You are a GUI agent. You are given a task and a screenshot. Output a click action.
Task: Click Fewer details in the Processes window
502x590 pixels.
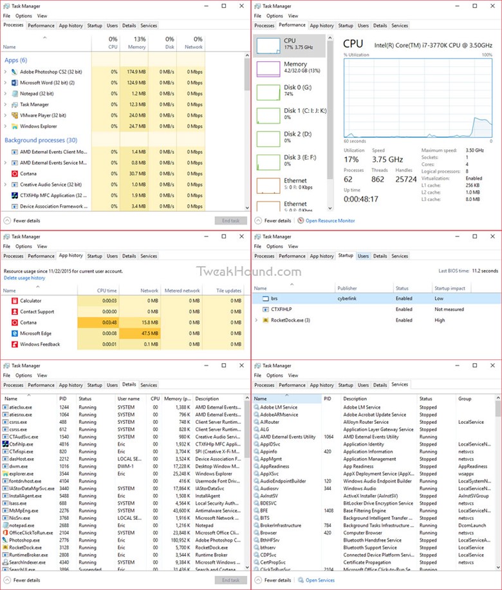[x=22, y=221]
